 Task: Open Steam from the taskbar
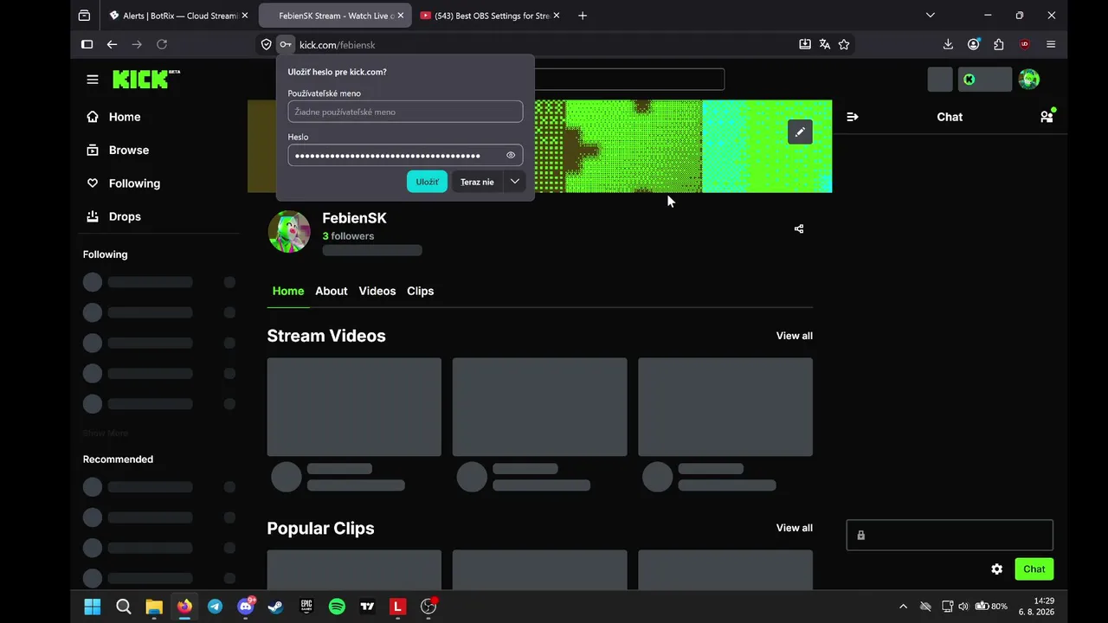pos(276,607)
